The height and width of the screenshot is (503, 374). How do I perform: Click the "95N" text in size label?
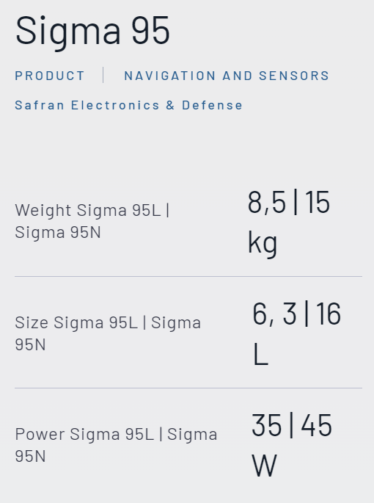[30, 344]
